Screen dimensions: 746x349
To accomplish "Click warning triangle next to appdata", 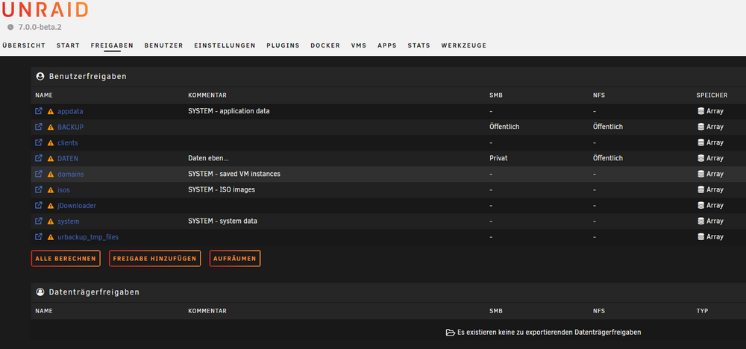I will 51,111.
